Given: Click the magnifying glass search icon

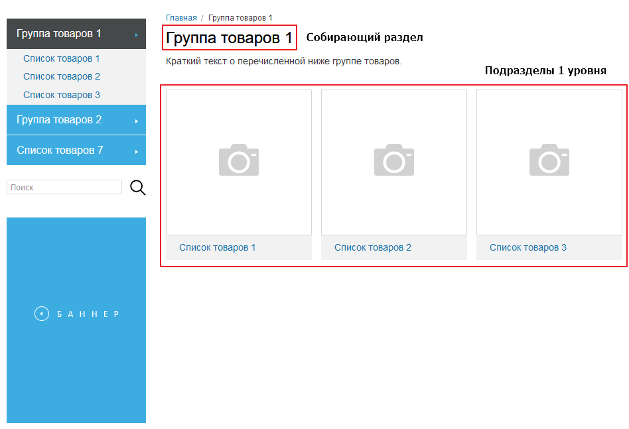Looking at the screenshot, I should click(x=137, y=188).
